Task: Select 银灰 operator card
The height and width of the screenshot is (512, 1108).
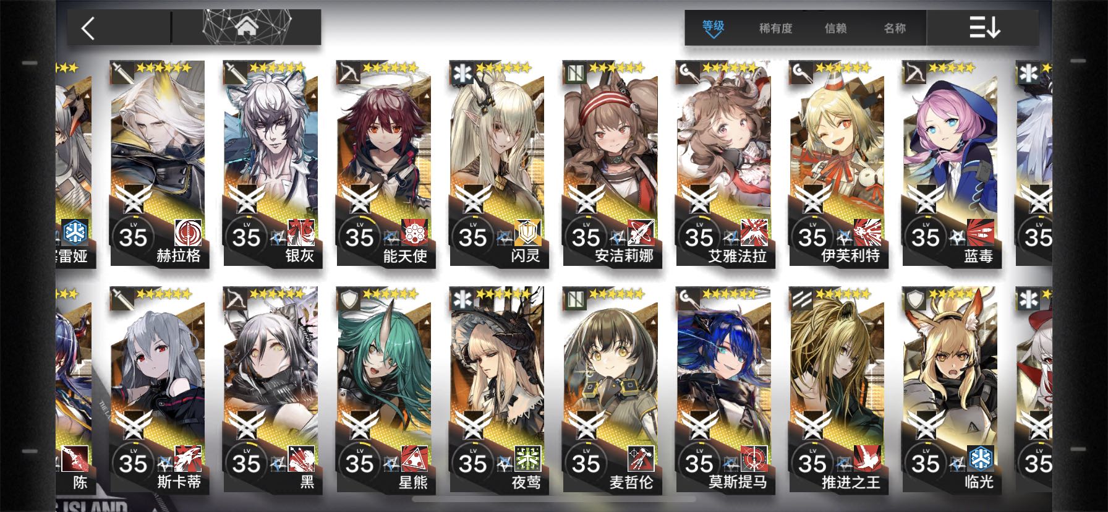Action: (x=271, y=164)
